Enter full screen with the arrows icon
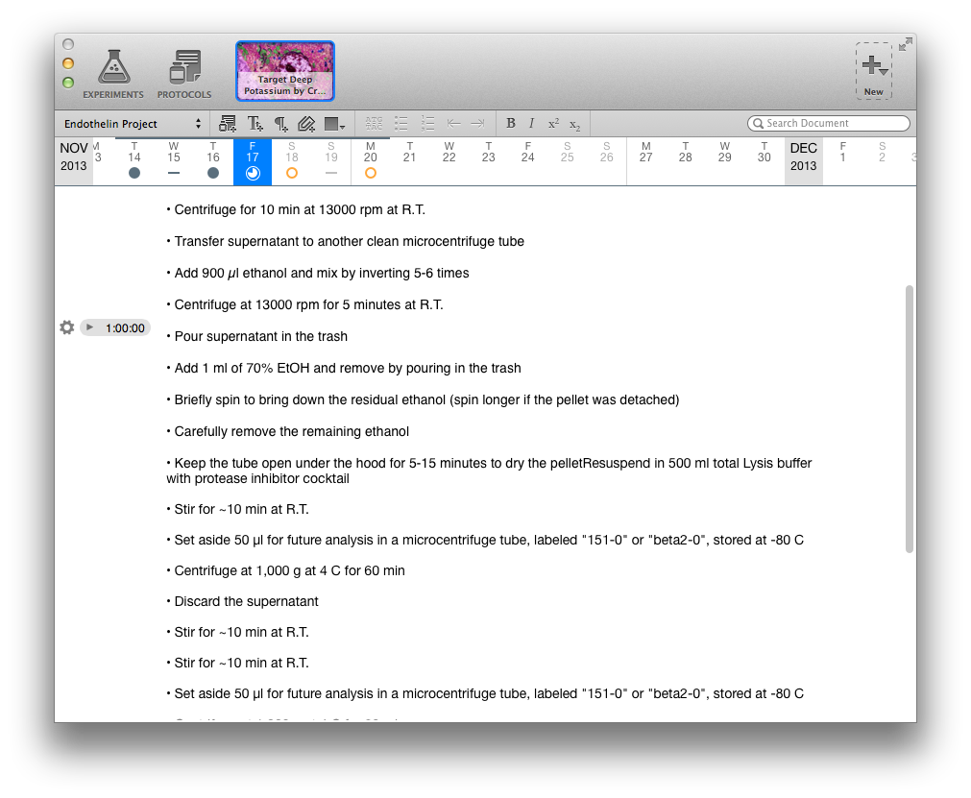971x798 pixels. click(x=906, y=44)
